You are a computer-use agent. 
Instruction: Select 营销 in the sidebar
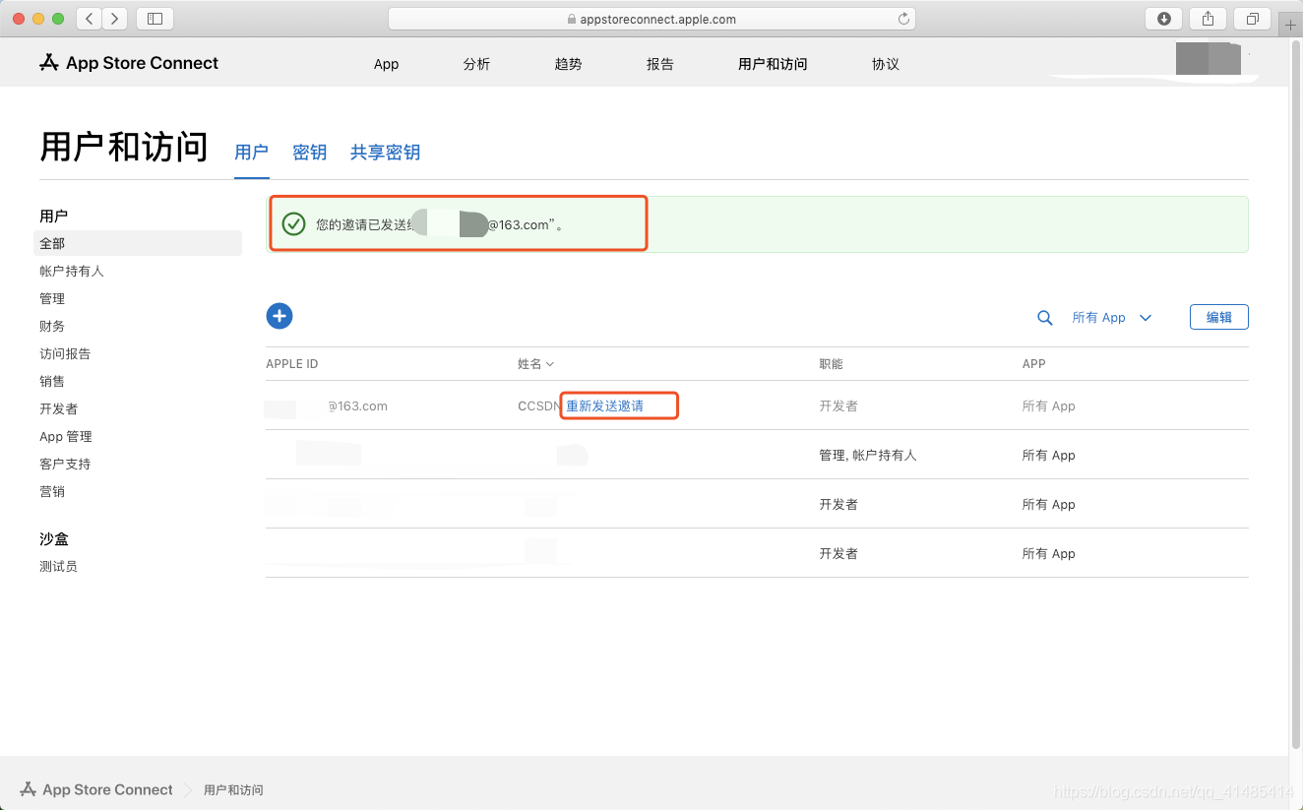tap(52, 491)
